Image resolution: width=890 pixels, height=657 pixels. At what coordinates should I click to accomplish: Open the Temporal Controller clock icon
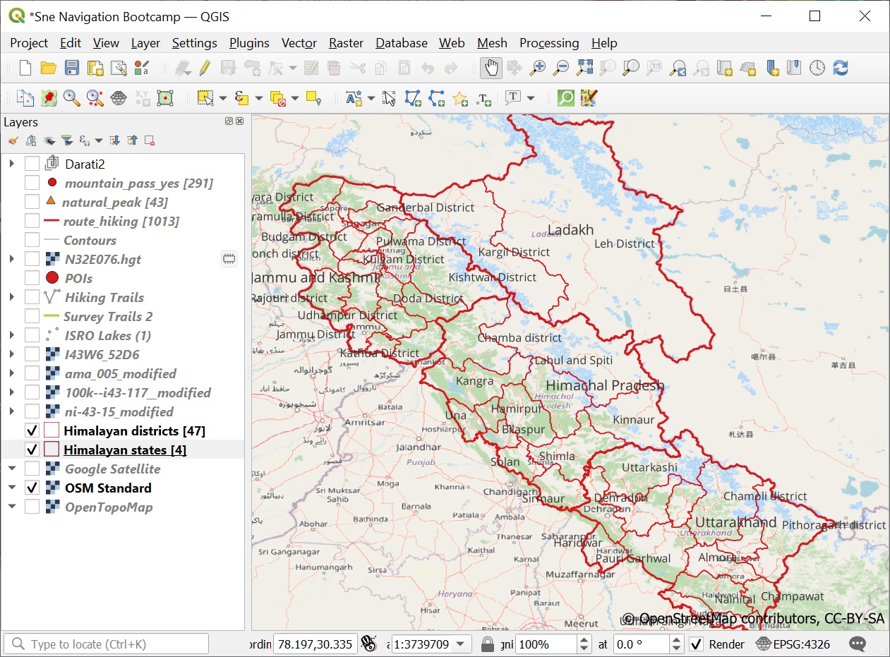point(817,68)
